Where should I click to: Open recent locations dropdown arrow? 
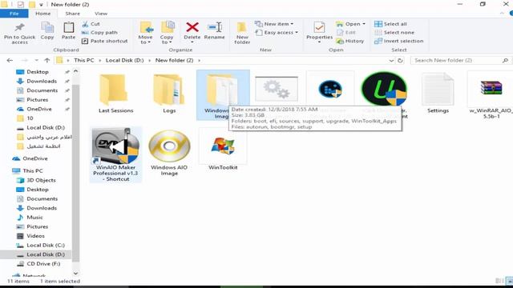[x=36, y=61]
